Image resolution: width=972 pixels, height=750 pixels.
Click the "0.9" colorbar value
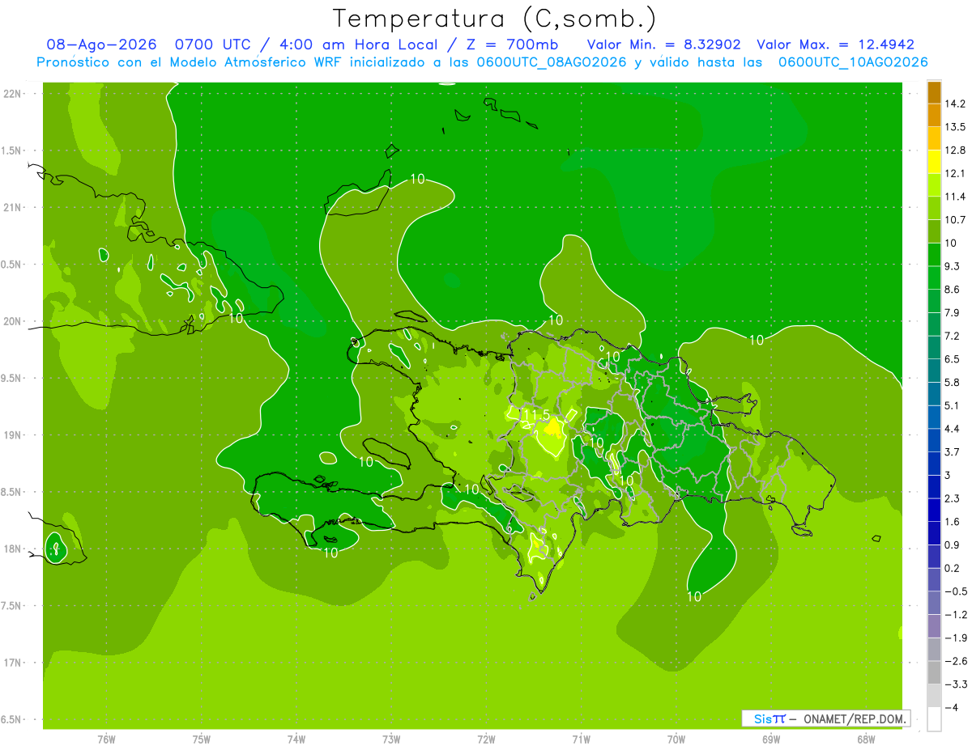tap(953, 544)
